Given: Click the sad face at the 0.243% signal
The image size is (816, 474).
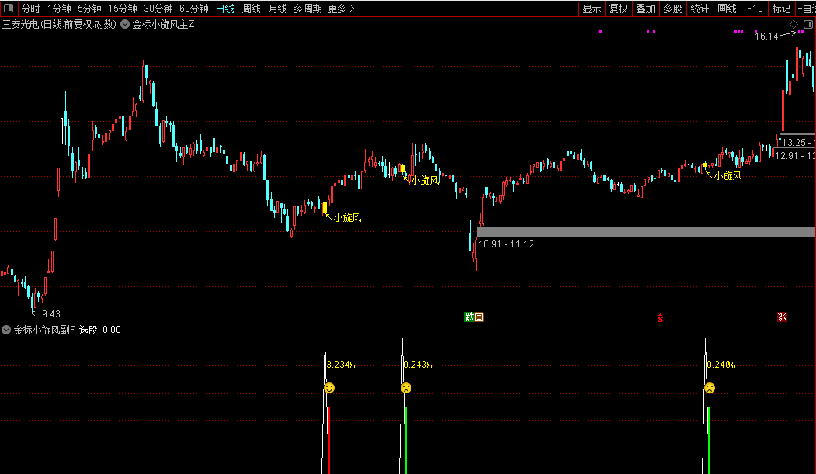Looking at the screenshot, I should 406,388.
